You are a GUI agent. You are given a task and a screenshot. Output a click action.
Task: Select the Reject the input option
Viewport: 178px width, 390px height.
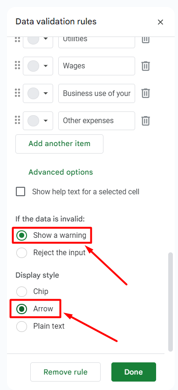point(21,253)
